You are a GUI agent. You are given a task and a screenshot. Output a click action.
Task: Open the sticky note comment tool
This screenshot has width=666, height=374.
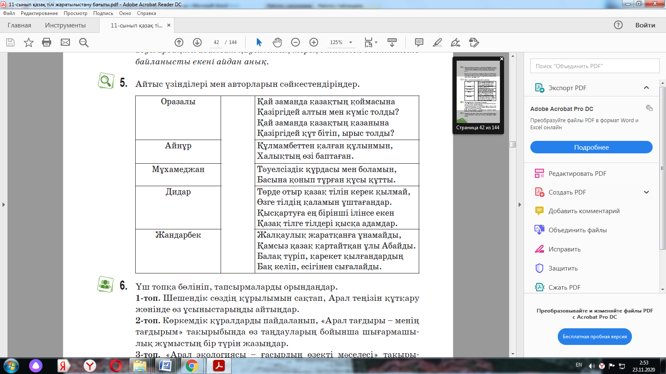(419, 42)
